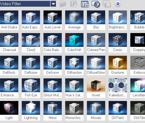The width and height of the screenshot is (145, 123).
Task: Pick the Light filter thumbnail
Action: (9, 108)
